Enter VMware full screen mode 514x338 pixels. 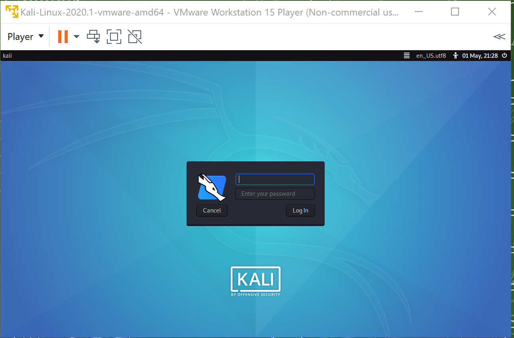click(x=114, y=37)
